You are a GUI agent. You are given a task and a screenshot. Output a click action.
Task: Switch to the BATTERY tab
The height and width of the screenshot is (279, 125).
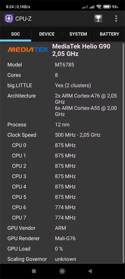click(x=110, y=34)
